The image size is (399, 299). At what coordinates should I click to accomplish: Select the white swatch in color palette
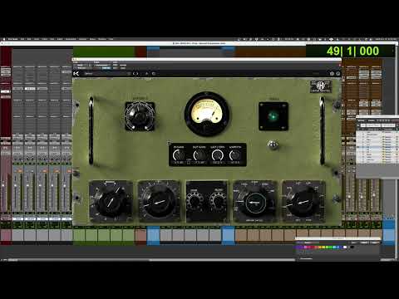click(x=345, y=247)
